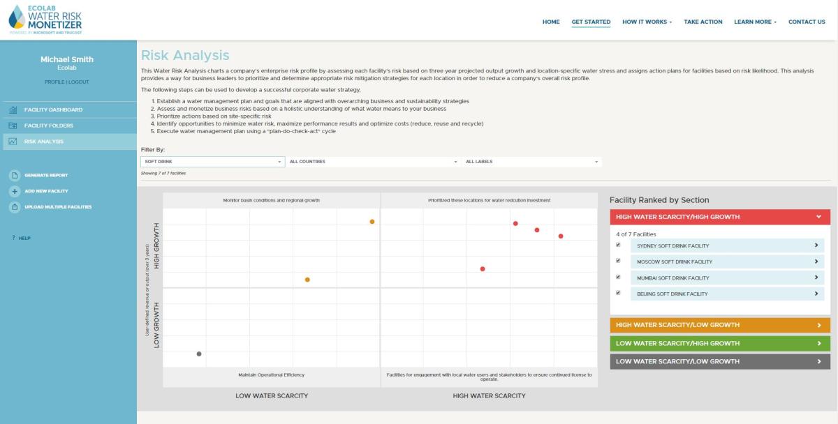
Task: Click the Ecolab Water Risk Monetizer logo
Action: coord(45,19)
